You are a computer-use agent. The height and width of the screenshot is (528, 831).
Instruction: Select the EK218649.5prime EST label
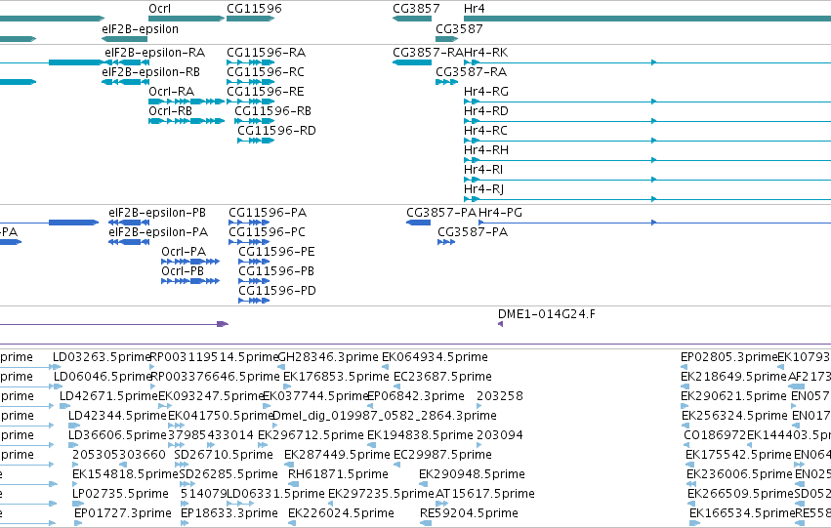(734, 377)
